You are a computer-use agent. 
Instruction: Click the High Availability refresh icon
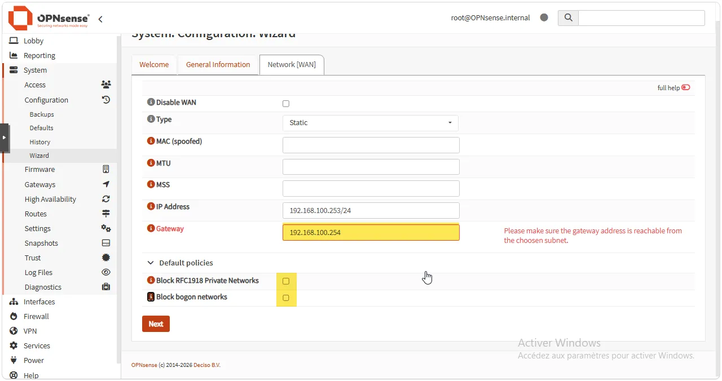click(106, 199)
